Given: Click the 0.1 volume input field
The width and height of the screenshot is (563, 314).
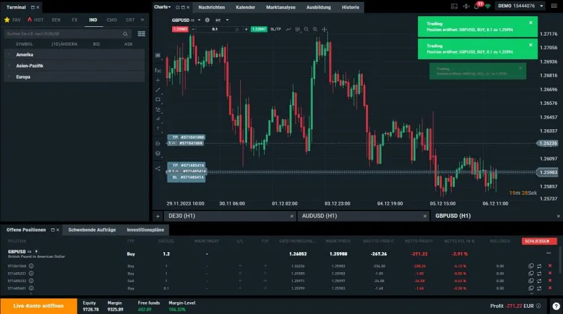Looking at the screenshot, I should 215,29.
